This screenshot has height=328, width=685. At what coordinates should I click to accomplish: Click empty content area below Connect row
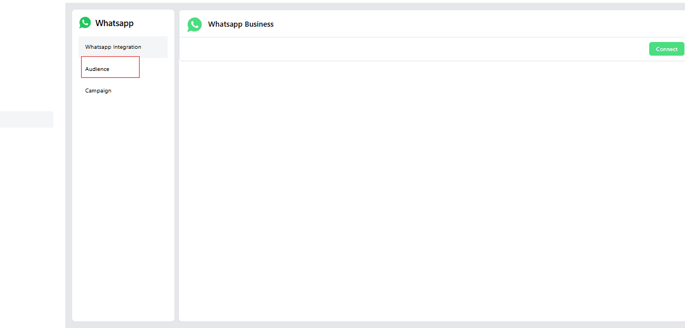(432, 187)
